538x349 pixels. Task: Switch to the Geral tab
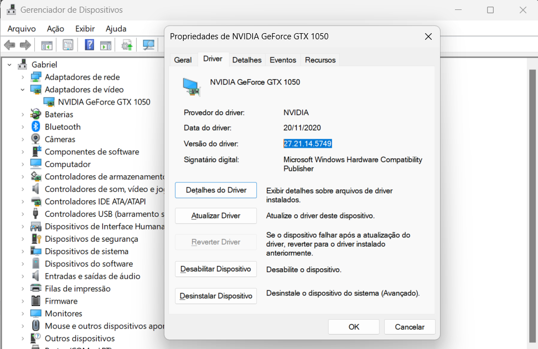click(x=183, y=60)
